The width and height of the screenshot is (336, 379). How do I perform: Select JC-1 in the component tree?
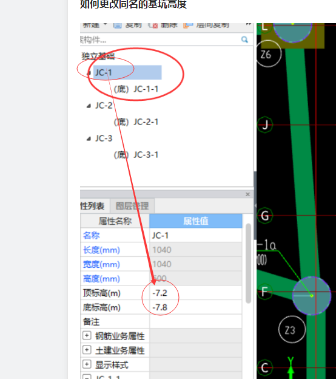[103, 72]
